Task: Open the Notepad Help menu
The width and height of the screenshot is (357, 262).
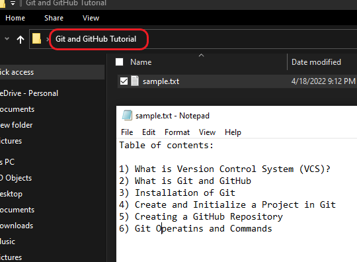Action: tap(233, 132)
